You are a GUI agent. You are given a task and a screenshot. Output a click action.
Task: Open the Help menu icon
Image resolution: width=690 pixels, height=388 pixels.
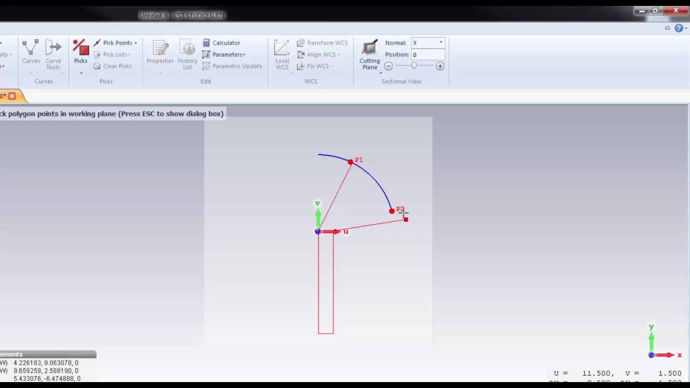pyautogui.click(x=679, y=28)
